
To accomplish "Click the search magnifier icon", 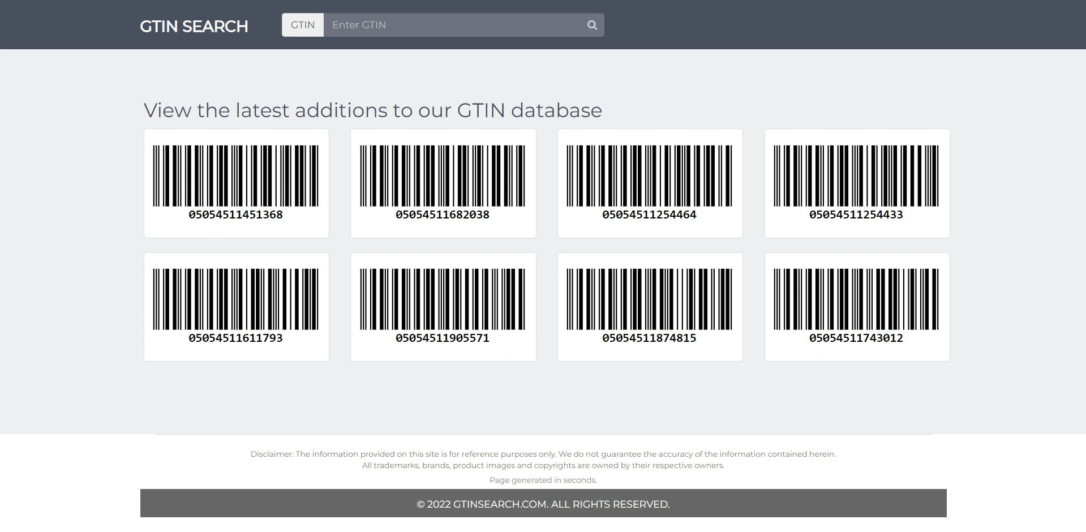I will pos(591,25).
